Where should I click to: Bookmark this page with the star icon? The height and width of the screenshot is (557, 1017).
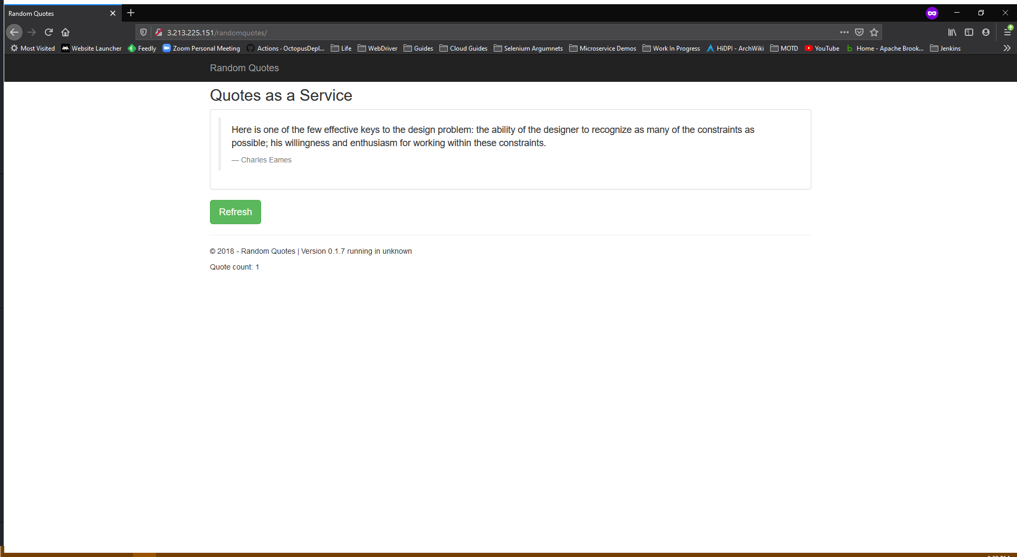[x=874, y=32]
